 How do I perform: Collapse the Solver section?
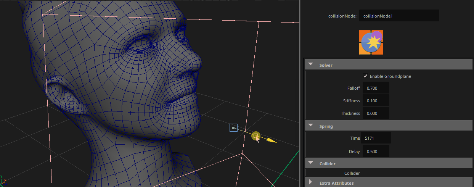(311, 65)
